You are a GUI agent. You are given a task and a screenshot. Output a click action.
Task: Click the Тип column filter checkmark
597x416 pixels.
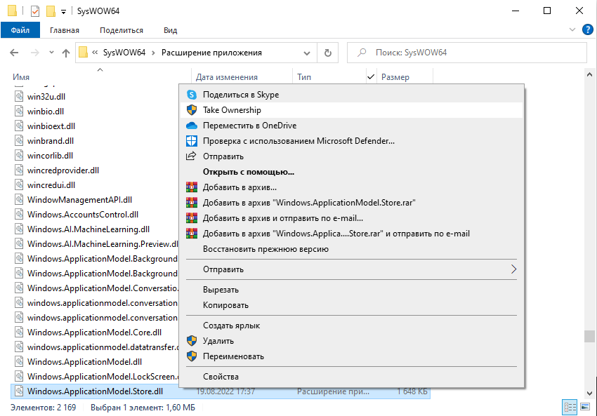pos(371,77)
